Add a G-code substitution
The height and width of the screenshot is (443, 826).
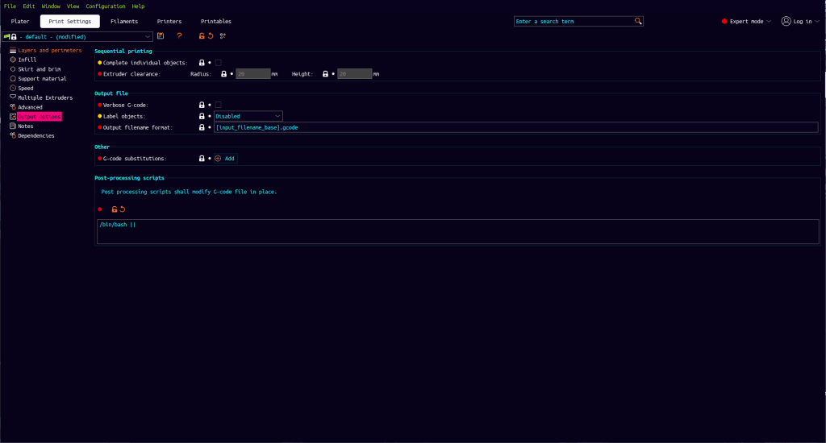click(225, 159)
